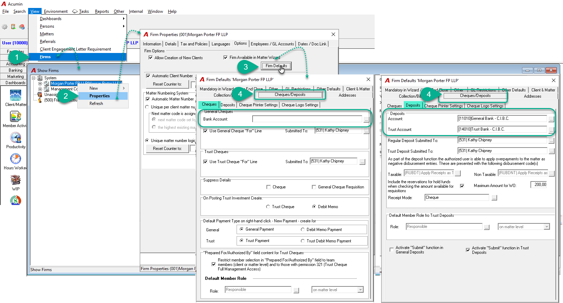Click browse button for Trust Account field
The image size is (563, 303).
coord(551,130)
